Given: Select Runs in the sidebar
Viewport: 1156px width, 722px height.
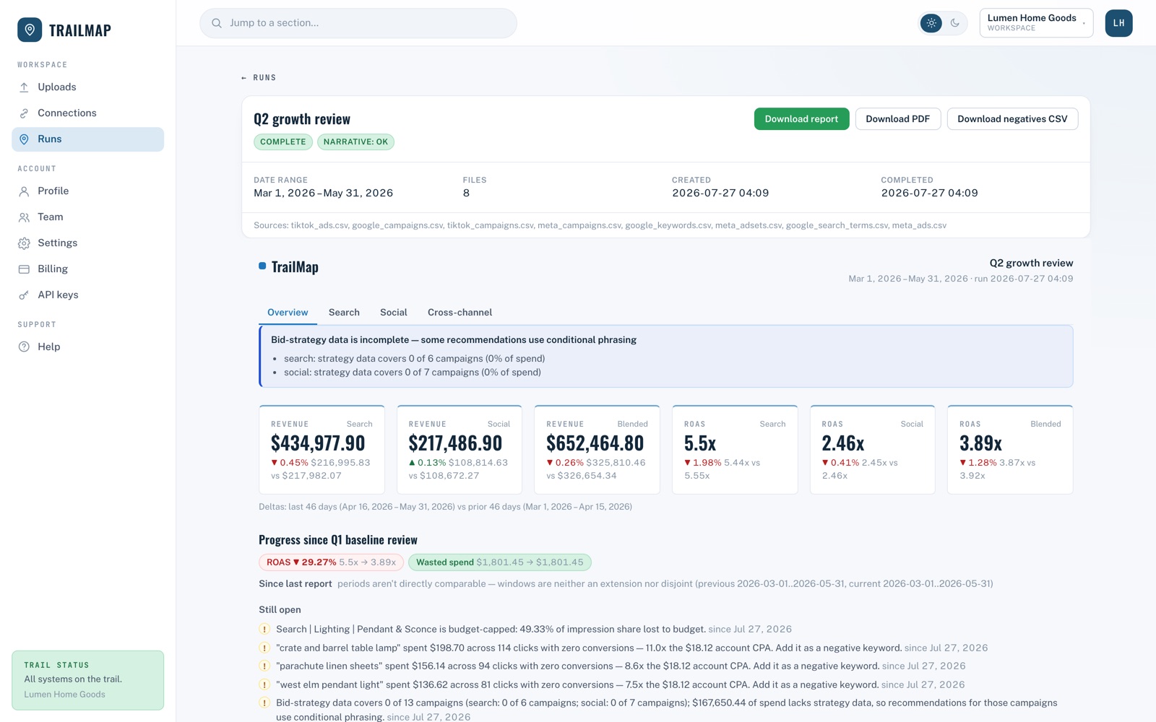Looking at the screenshot, I should 87,139.
